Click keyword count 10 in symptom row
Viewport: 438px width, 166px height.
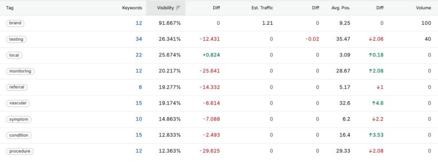tap(139, 119)
